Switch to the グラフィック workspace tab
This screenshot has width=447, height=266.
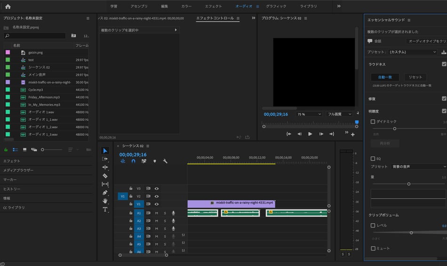tap(276, 7)
